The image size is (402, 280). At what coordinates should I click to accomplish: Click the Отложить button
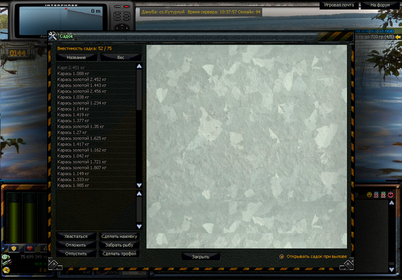pos(76,245)
